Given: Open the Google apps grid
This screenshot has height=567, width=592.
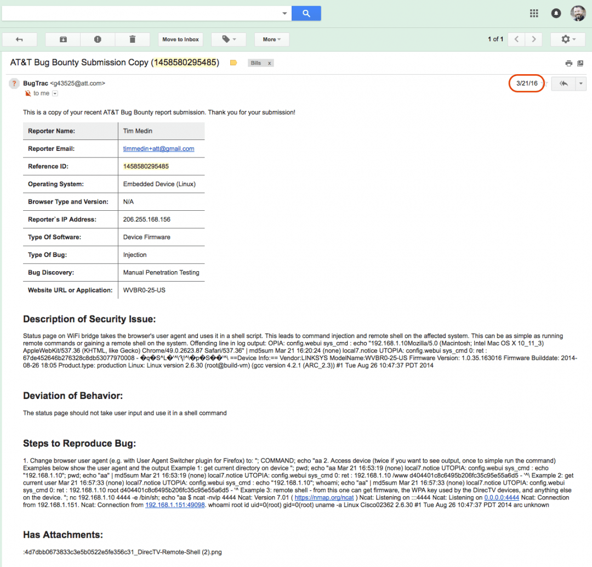Looking at the screenshot, I should (534, 13).
